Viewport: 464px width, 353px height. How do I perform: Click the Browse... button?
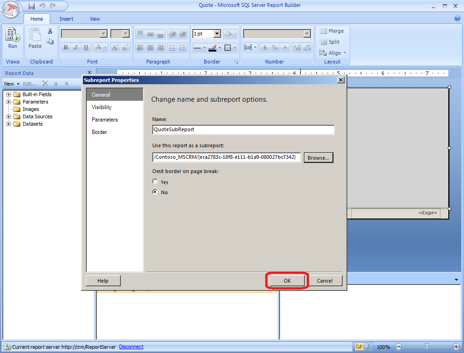pyautogui.click(x=318, y=158)
